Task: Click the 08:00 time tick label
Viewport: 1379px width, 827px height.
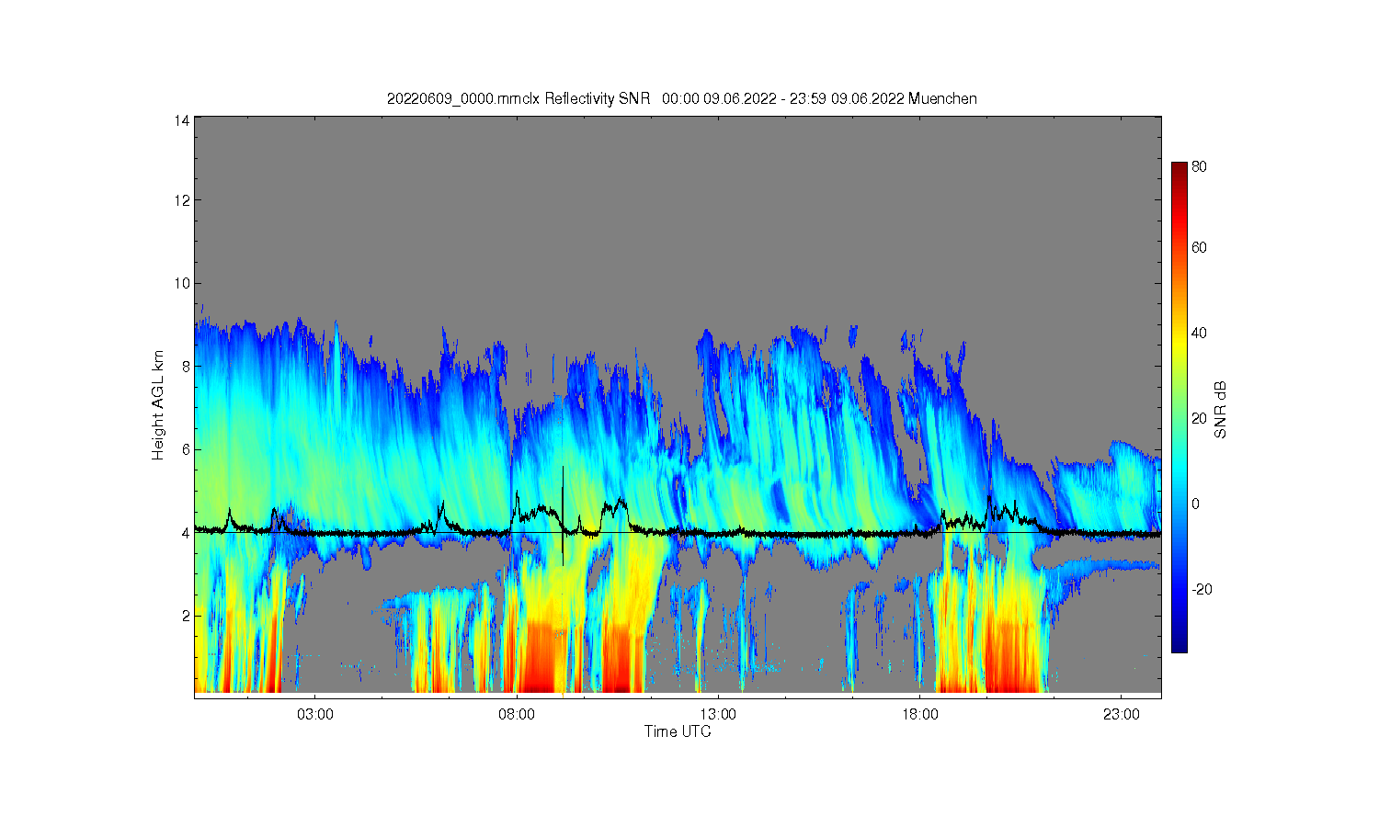Action: coord(517,715)
